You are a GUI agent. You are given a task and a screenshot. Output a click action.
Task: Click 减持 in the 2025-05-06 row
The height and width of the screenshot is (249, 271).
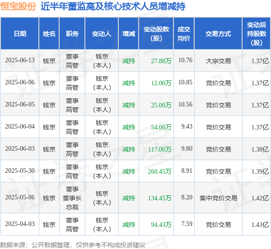click(x=129, y=198)
